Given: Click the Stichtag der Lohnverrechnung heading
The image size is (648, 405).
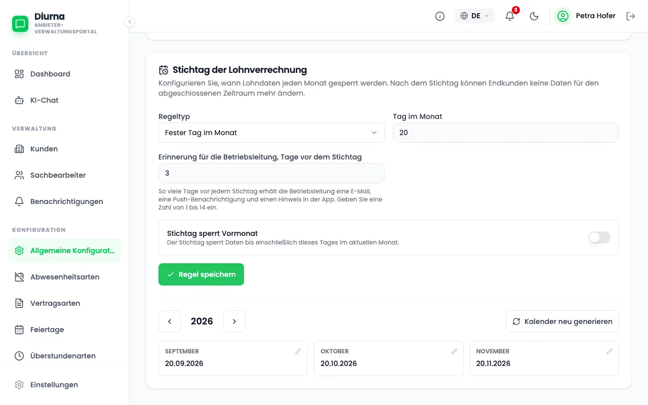Looking at the screenshot, I should point(240,70).
